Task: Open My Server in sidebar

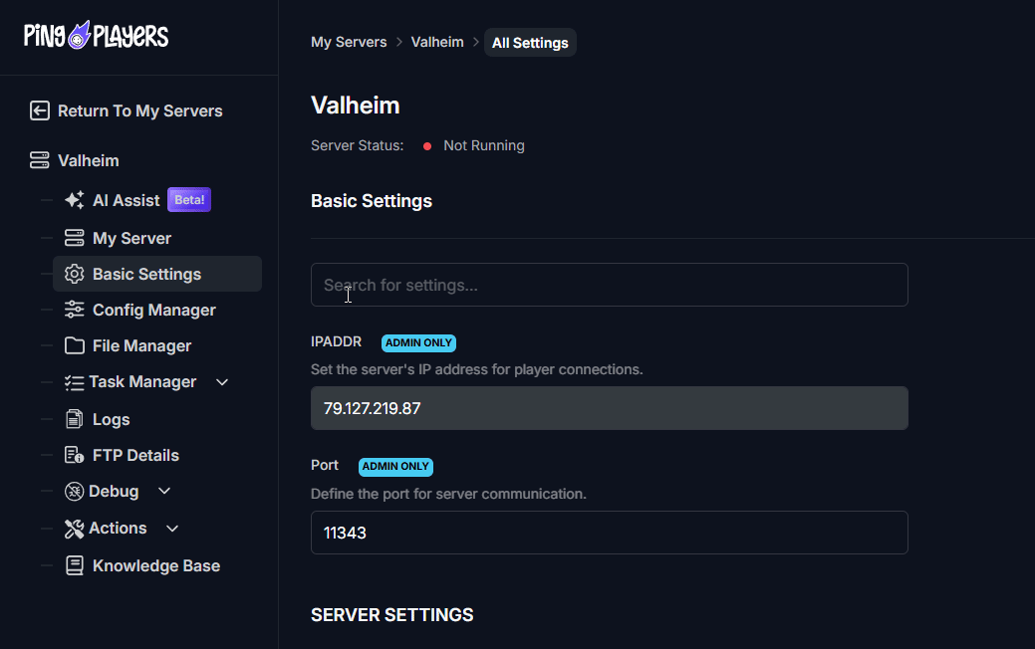Action: point(132,238)
